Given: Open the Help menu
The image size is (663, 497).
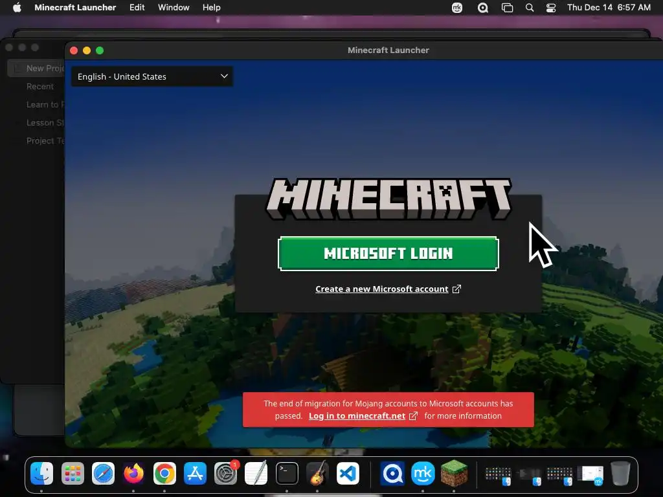Looking at the screenshot, I should click(212, 8).
